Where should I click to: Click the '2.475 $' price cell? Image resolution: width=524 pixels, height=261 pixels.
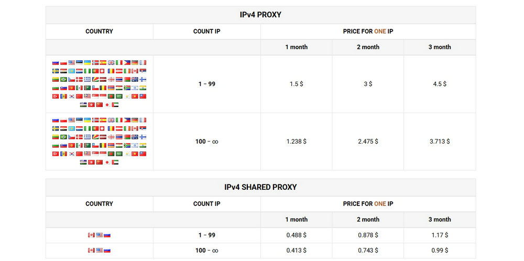pyautogui.click(x=368, y=142)
